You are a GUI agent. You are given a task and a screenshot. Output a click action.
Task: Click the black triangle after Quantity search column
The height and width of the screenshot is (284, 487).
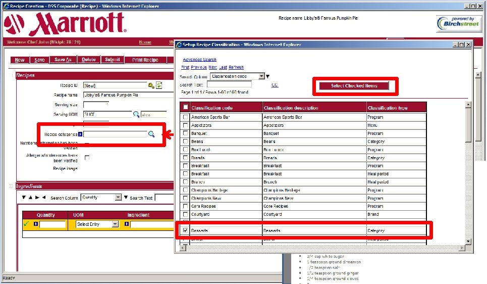click(x=126, y=197)
